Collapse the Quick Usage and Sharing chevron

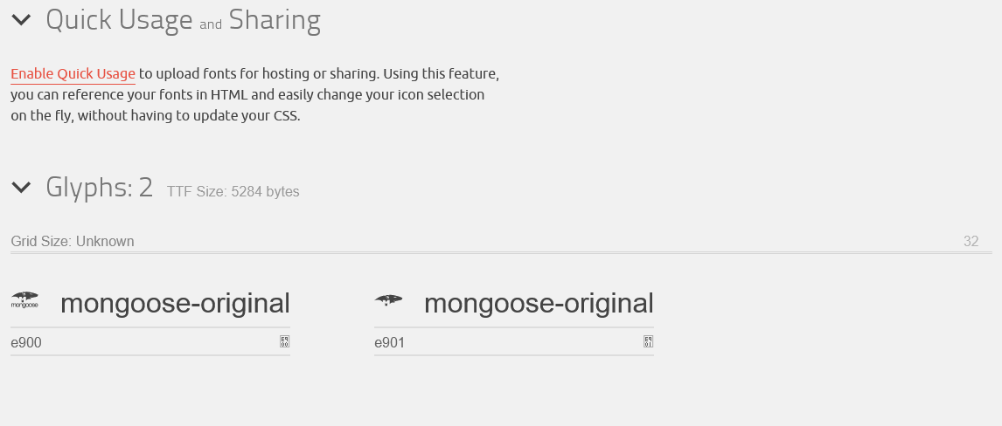(x=21, y=20)
